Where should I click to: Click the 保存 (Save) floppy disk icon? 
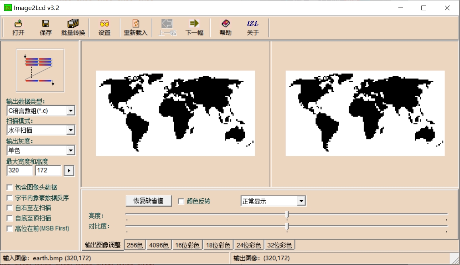coord(45,23)
